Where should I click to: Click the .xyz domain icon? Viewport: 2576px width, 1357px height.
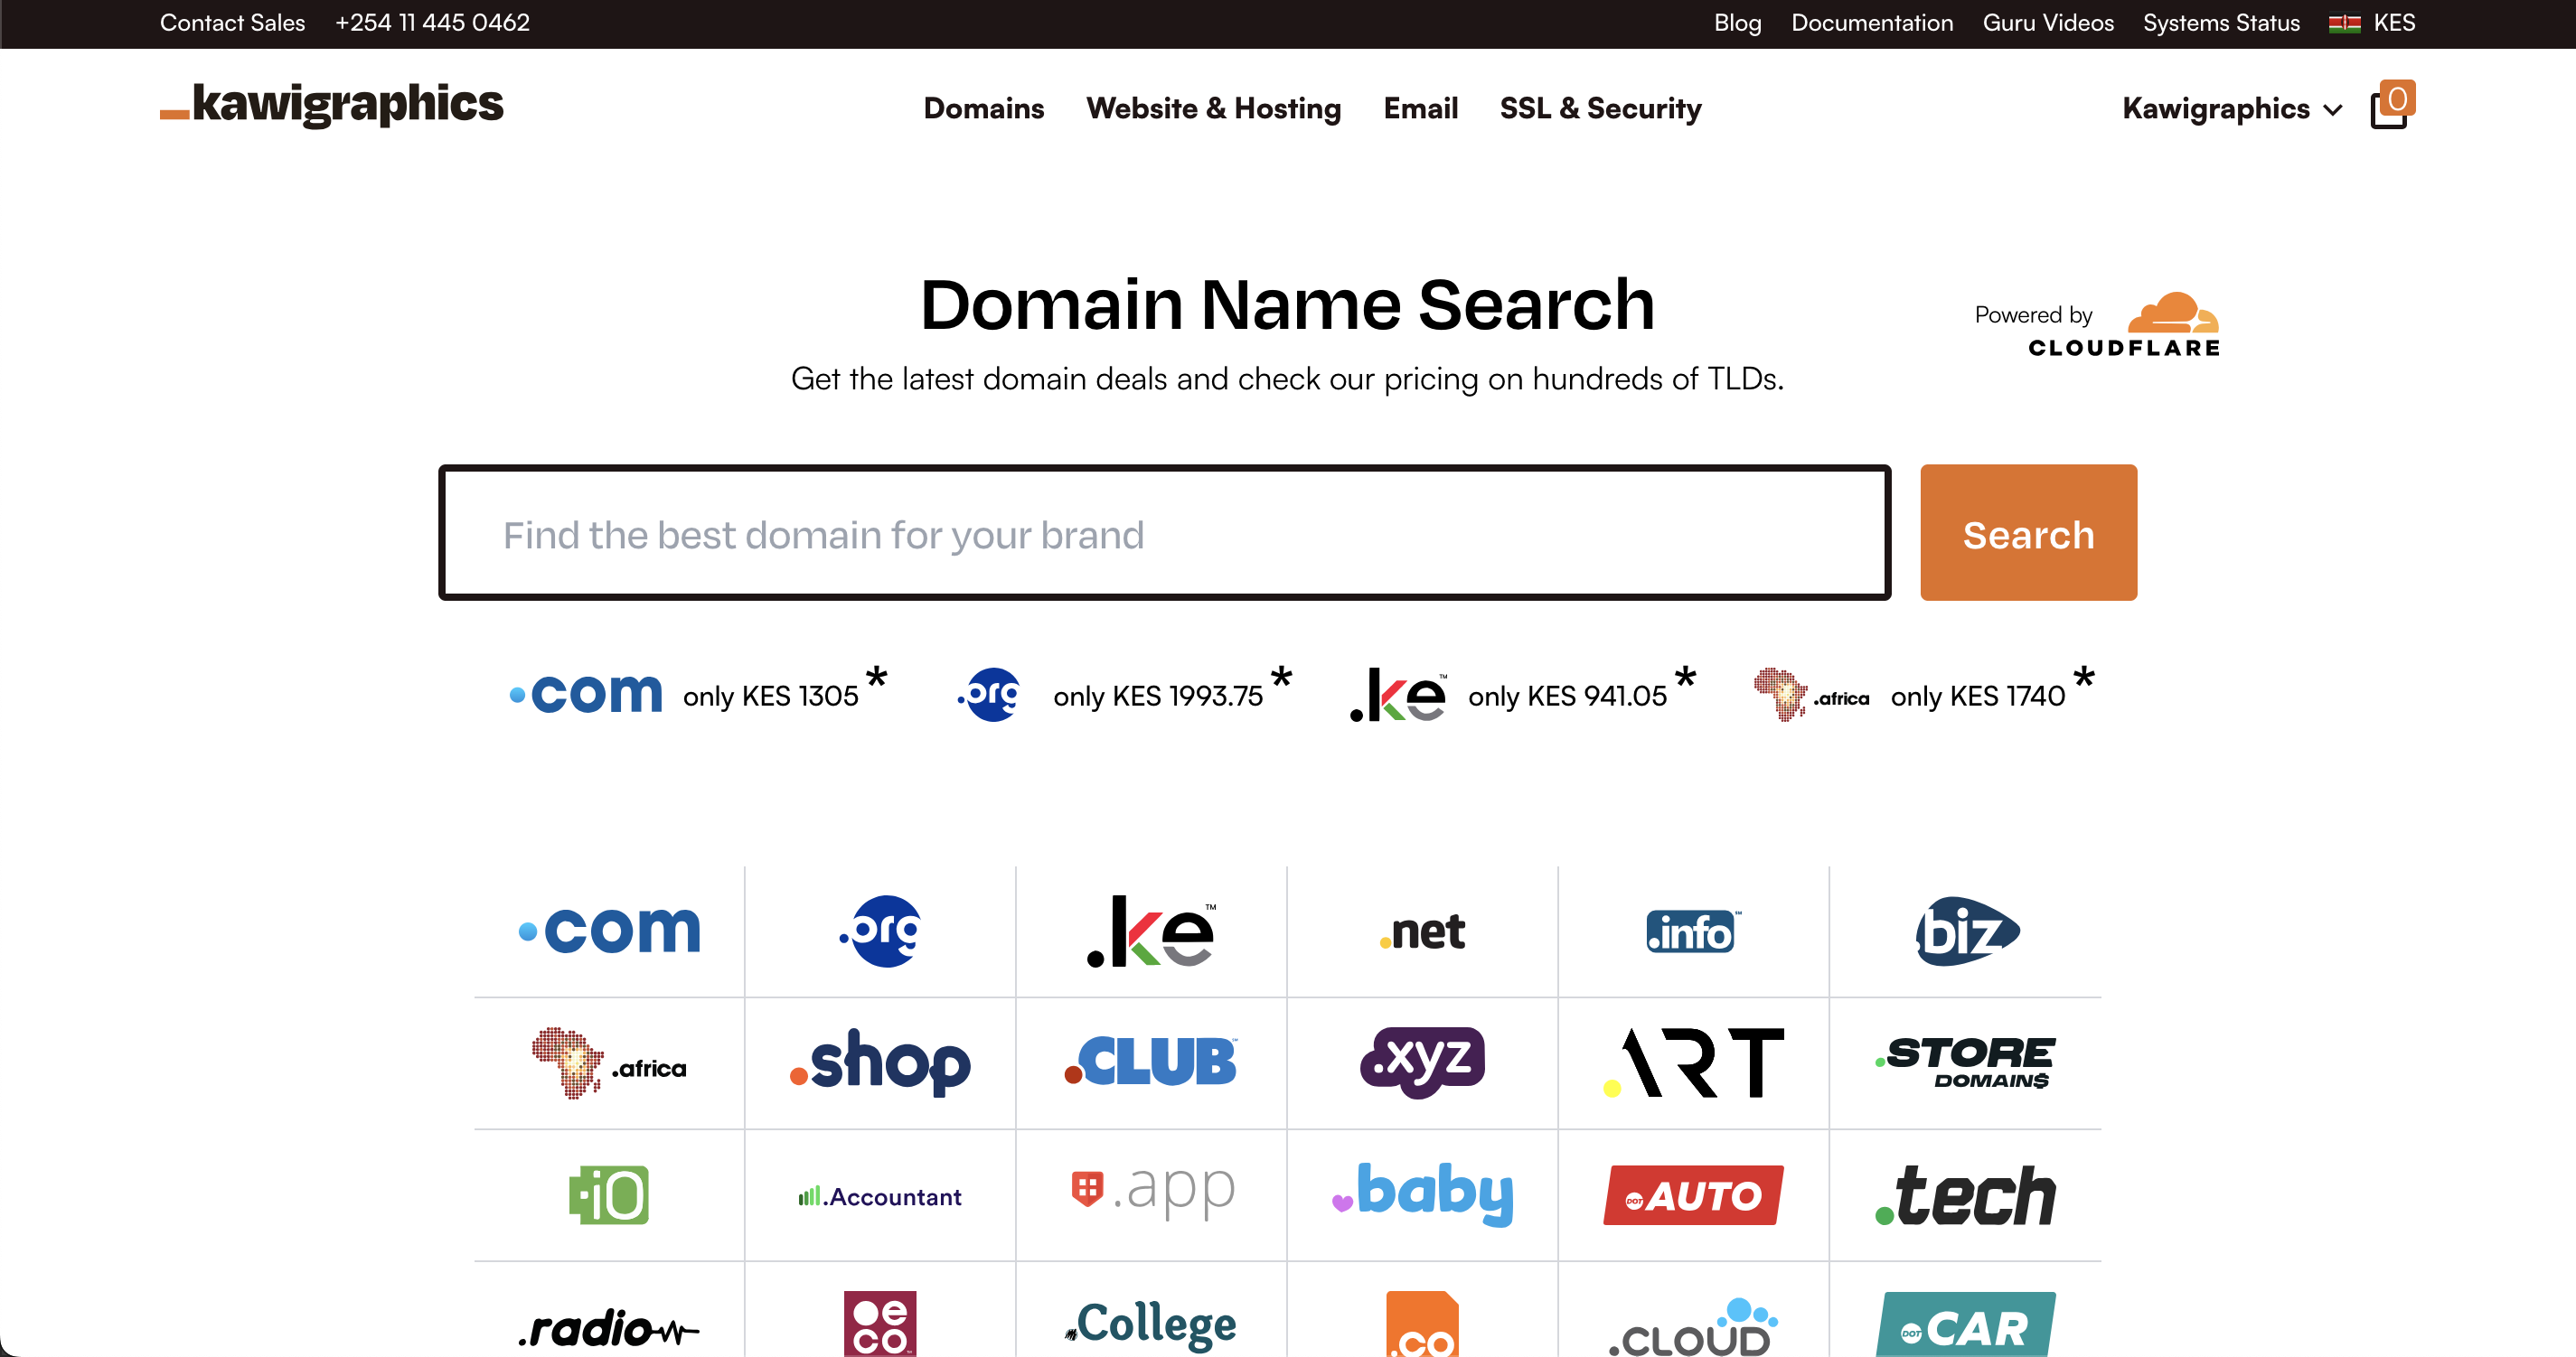point(1422,1063)
